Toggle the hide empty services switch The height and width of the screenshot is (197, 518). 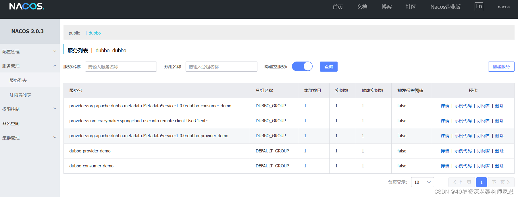click(302, 66)
